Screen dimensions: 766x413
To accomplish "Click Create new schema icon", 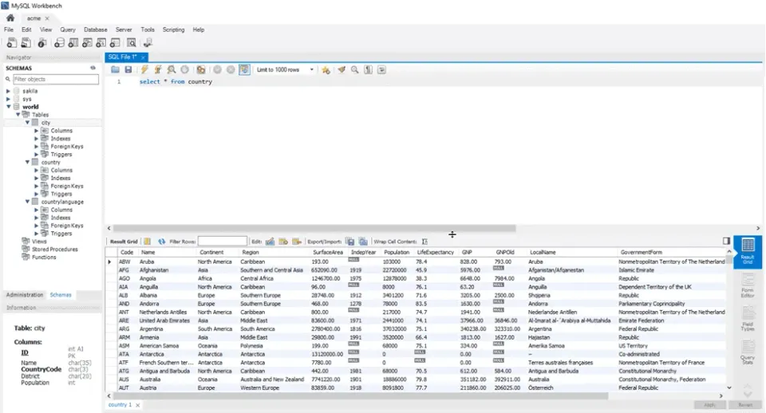I will click(x=59, y=43).
